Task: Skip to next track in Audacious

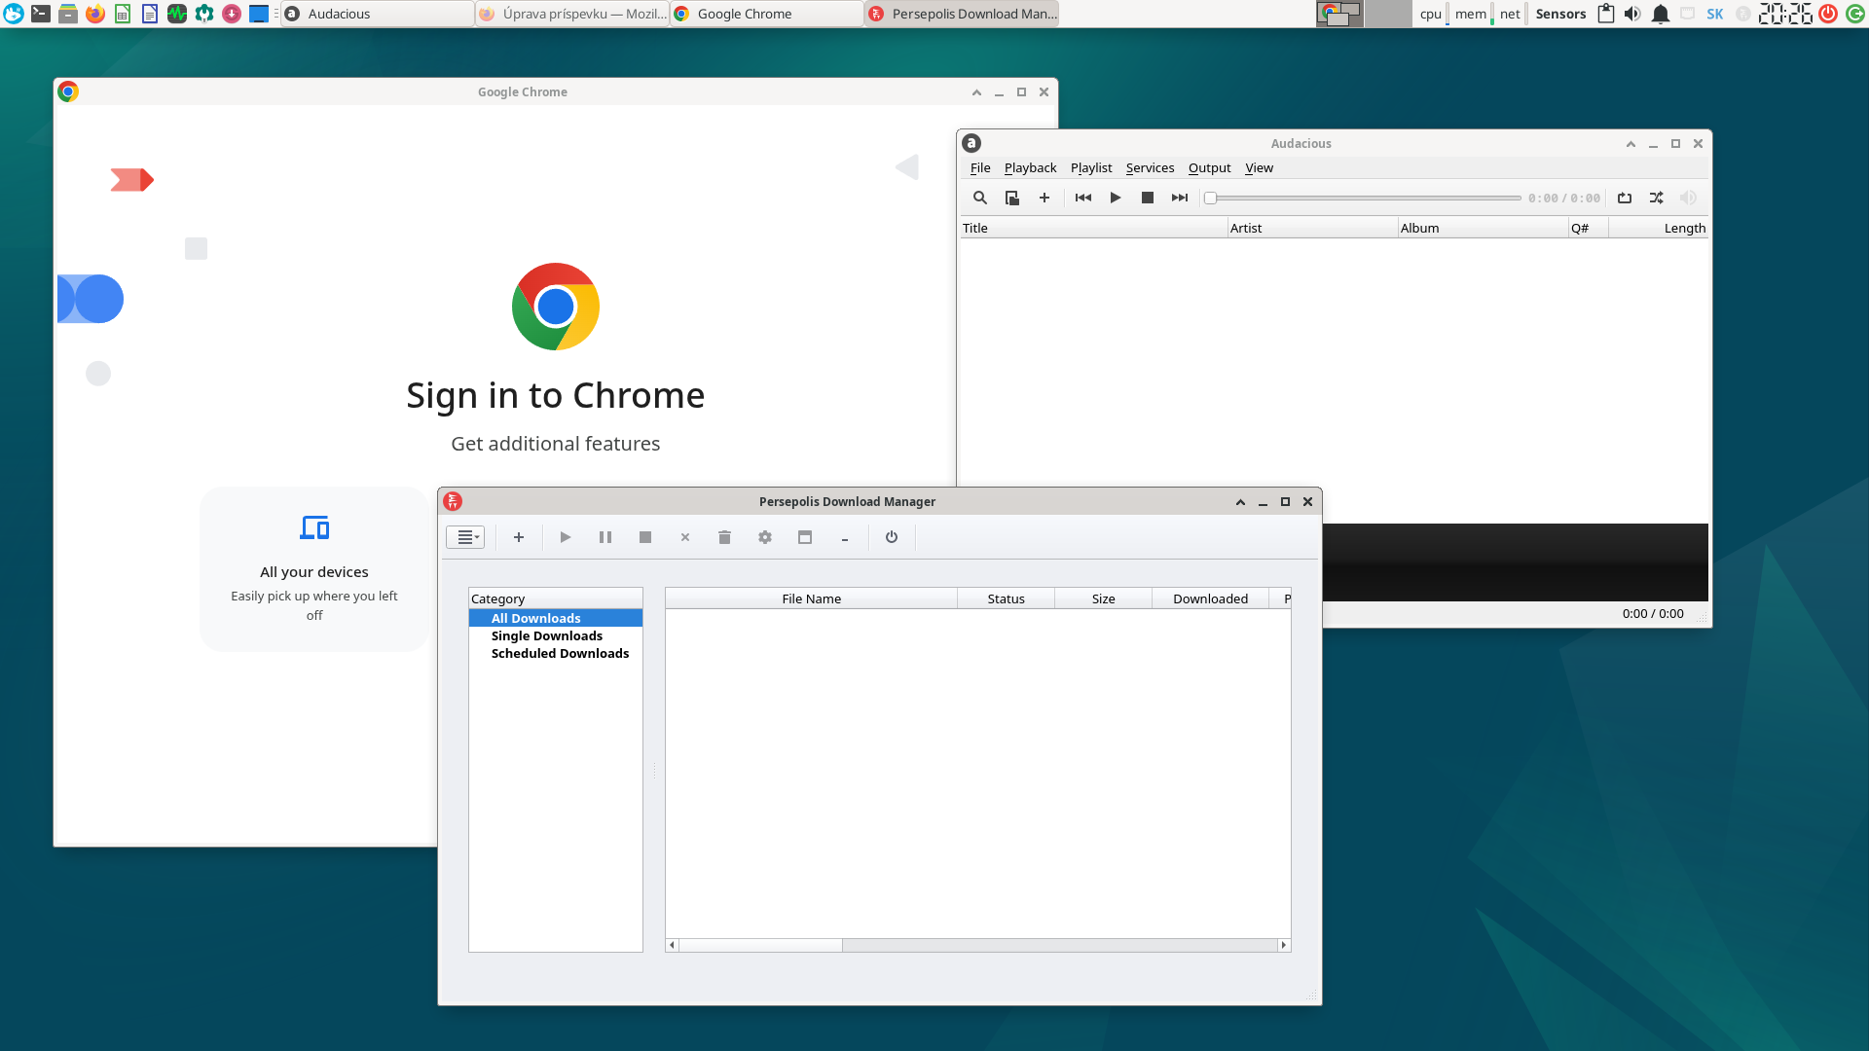Action: pos(1180,198)
